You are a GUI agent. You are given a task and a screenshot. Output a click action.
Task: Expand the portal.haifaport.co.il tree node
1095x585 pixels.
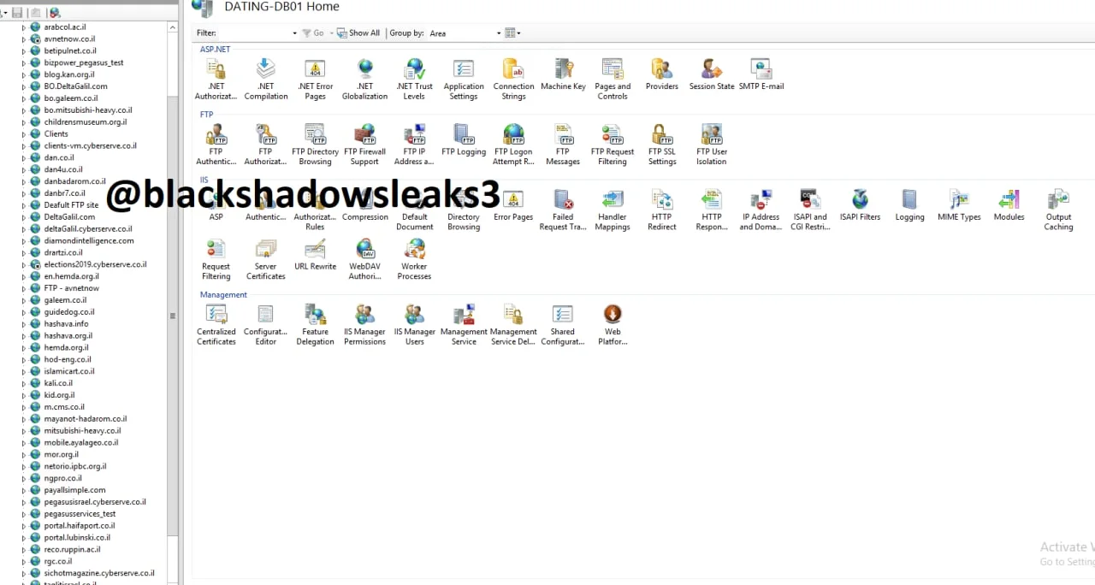(x=24, y=526)
